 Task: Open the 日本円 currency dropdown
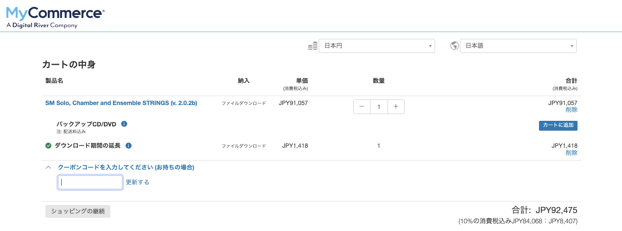376,46
